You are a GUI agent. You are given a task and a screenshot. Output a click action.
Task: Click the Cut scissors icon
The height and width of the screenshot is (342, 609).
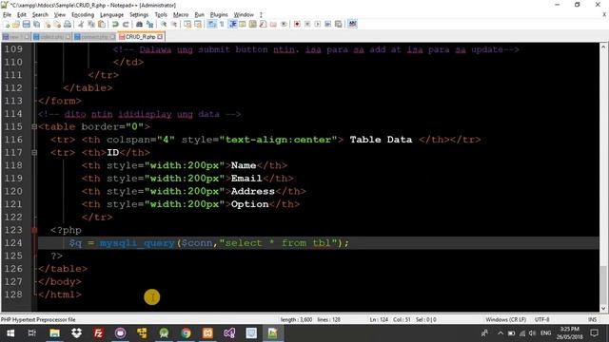[x=81, y=24]
